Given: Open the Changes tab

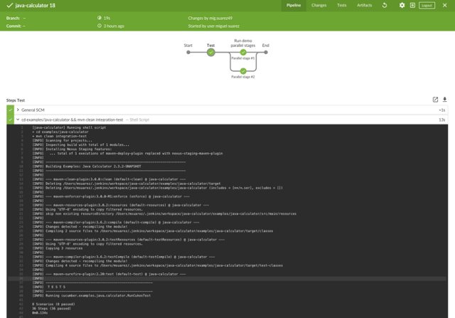Looking at the screenshot, I should (x=318, y=5).
